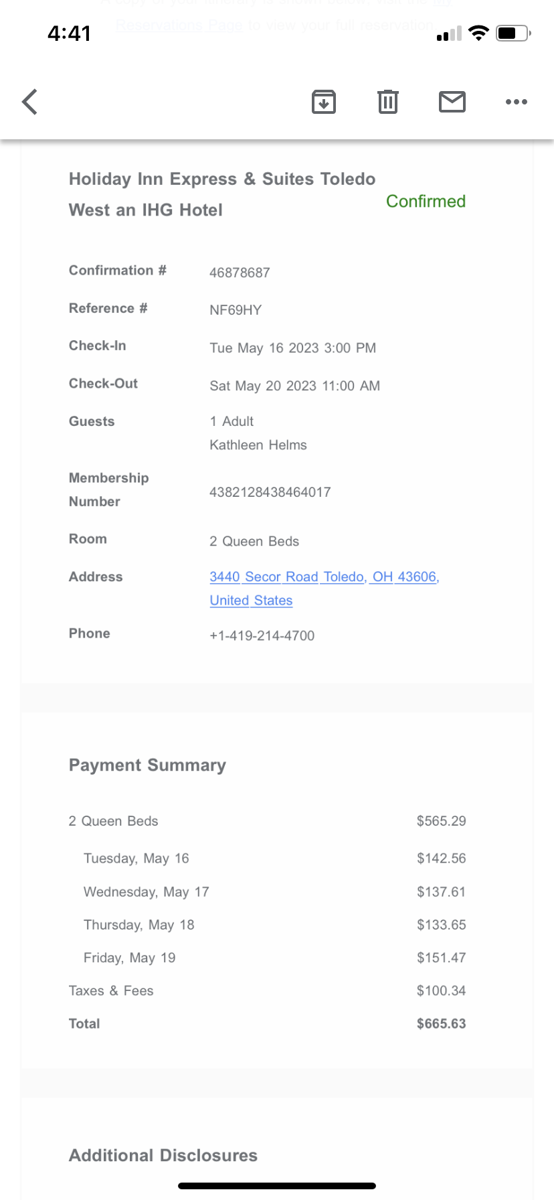
Task: Tap the Additional Disclosures section heading
Action: point(163,1155)
